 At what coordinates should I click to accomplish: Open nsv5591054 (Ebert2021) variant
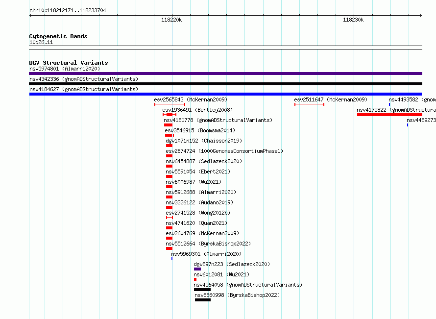pyautogui.click(x=198, y=172)
